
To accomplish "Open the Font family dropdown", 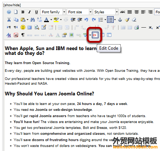I will 53,12.
